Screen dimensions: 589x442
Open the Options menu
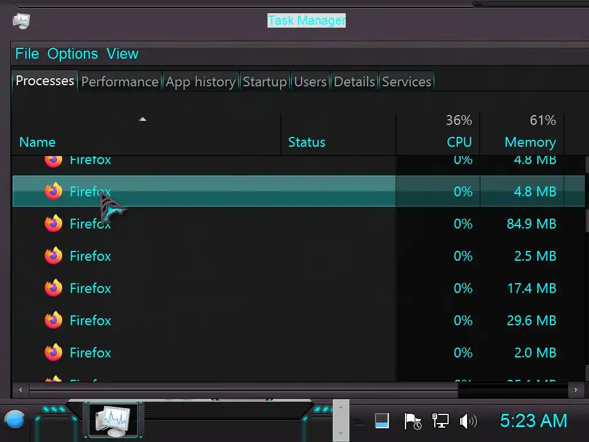pos(72,54)
